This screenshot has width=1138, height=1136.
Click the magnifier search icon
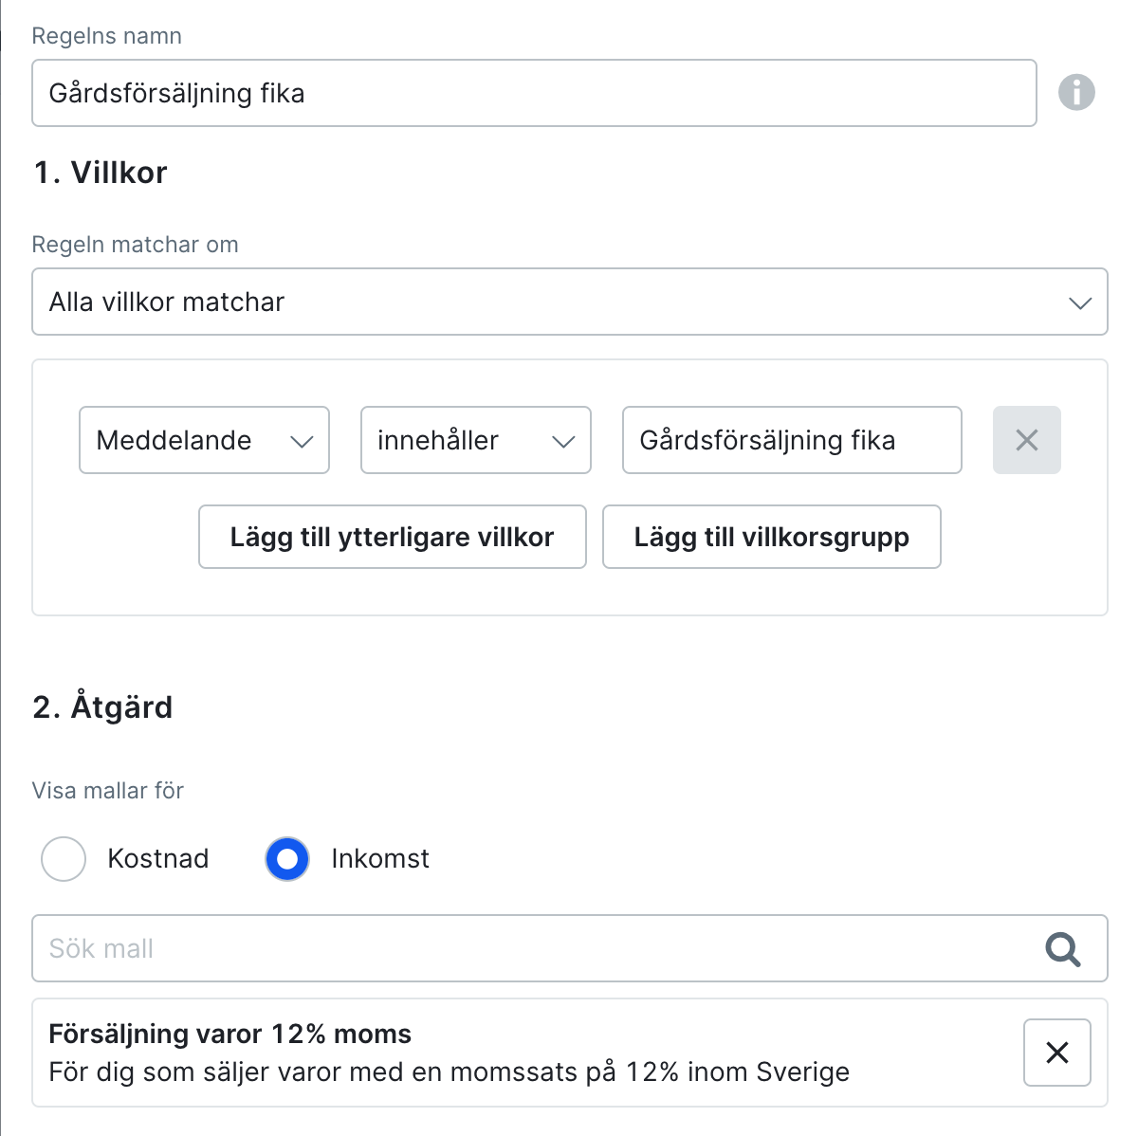coord(1062,948)
